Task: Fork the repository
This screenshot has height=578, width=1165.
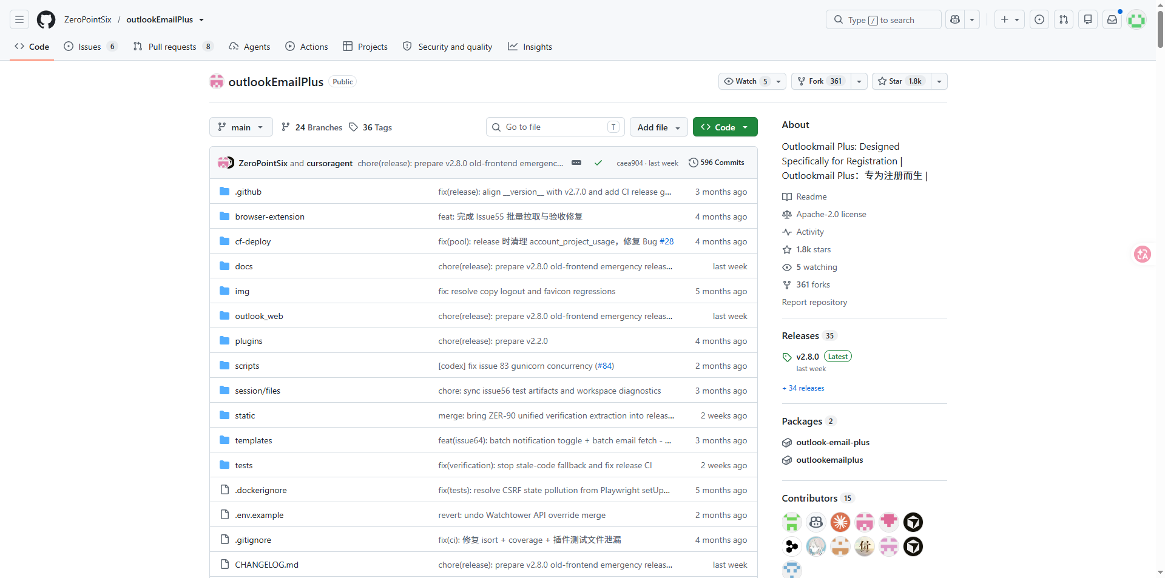Action: pyautogui.click(x=822, y=81)
